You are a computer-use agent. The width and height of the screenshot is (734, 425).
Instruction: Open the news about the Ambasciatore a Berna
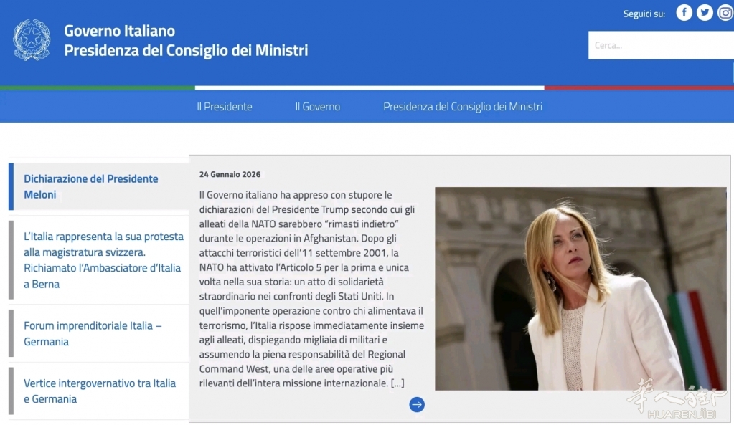[103, 259]
